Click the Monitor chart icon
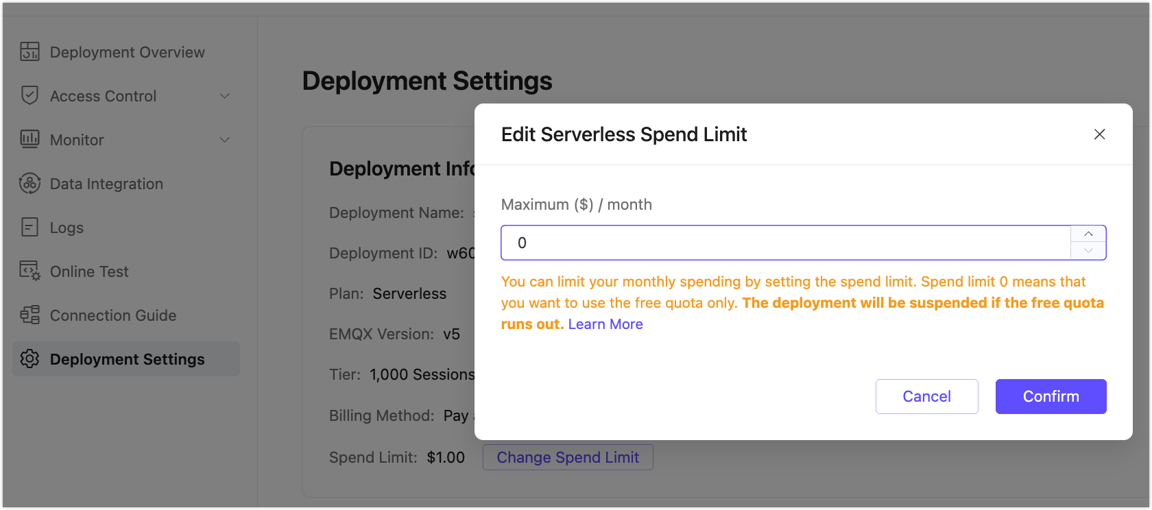1152x510 pixels. [x=29, y=139]
